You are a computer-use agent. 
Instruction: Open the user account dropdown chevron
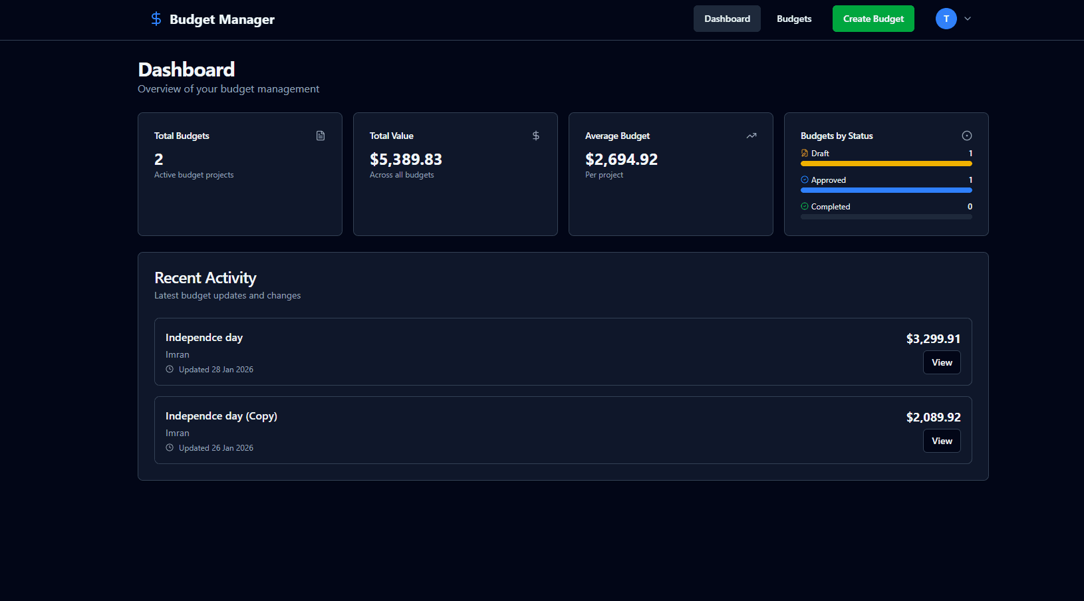(x=968, y=19)
